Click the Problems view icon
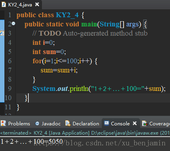170x151 pixels. coord(3,123)
